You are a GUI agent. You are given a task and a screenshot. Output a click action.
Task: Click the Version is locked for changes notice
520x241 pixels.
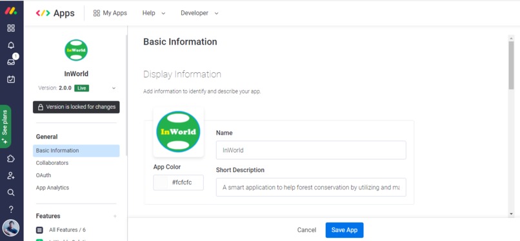[x=76, y=107]
